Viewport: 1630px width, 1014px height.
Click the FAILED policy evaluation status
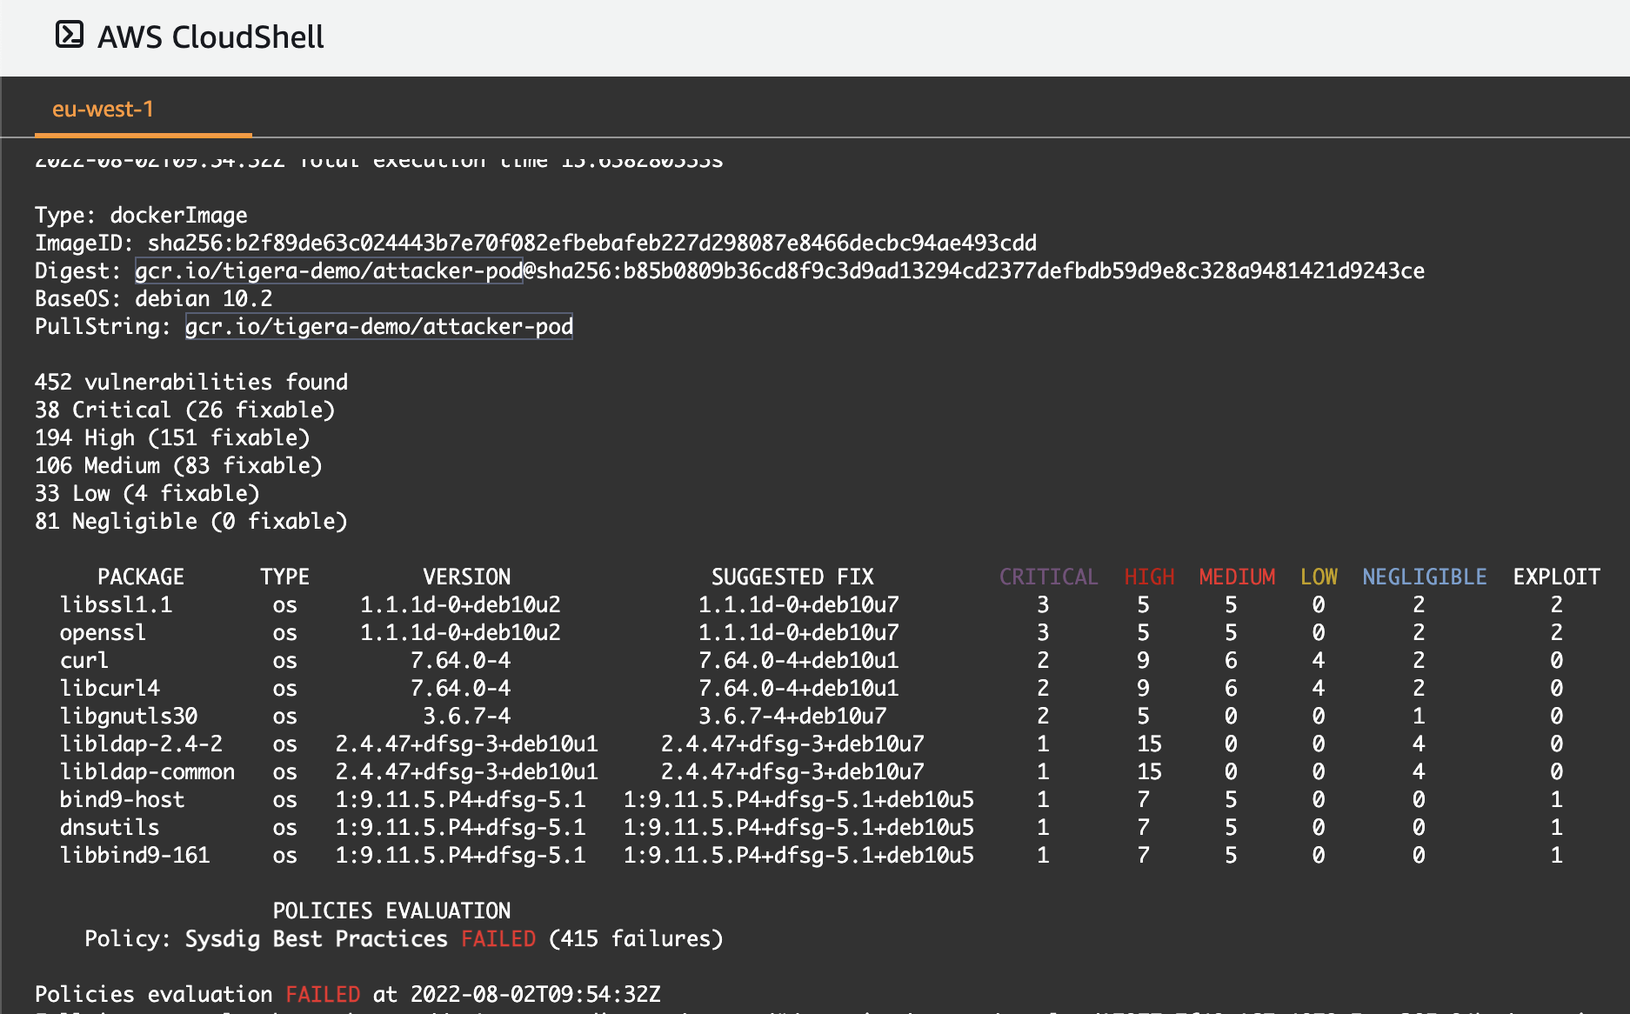pyautogui.click(x=498, y=939)
